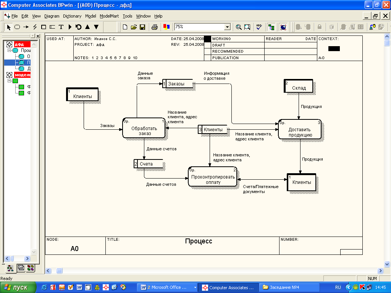Open the View menu
391x293 pixels.
pos(36,16)
